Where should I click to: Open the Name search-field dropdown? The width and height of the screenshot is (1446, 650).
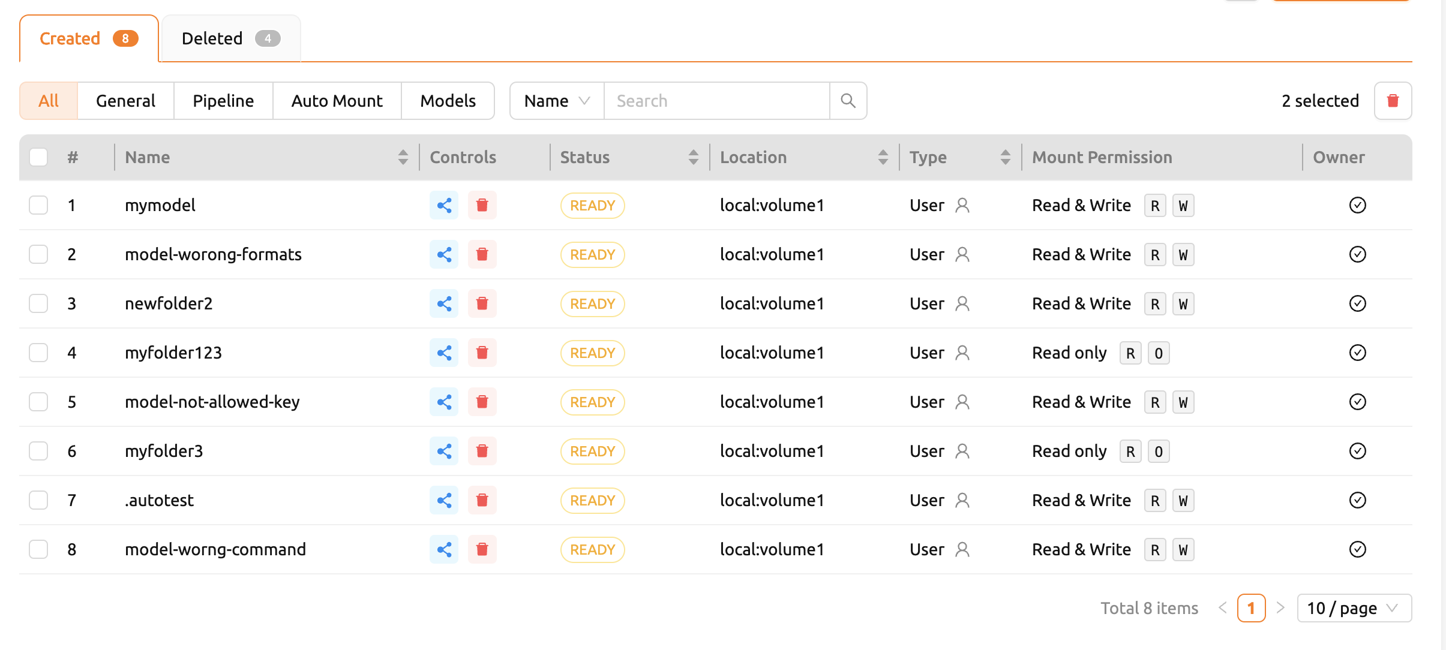click(557, 101)
